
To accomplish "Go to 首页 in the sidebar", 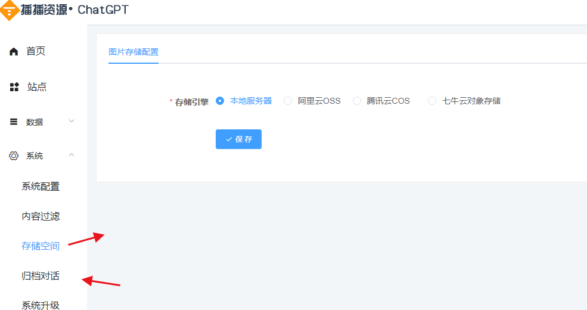I will coord(36,51).
